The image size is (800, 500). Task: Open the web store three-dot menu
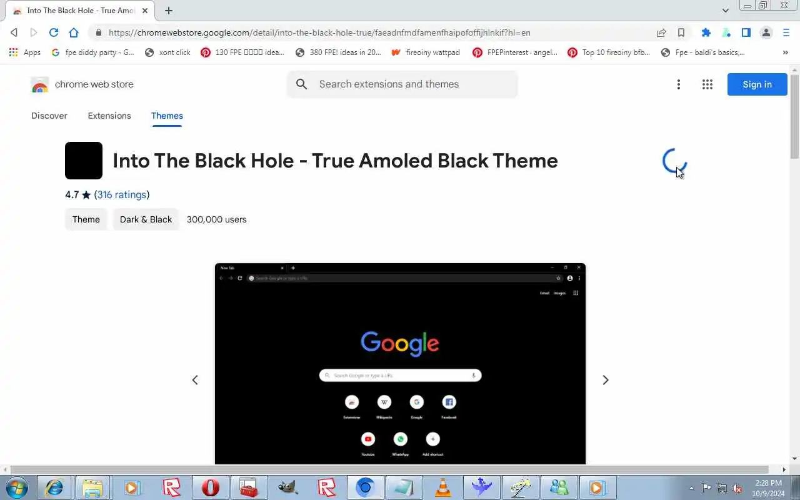[x=679, y=84]
